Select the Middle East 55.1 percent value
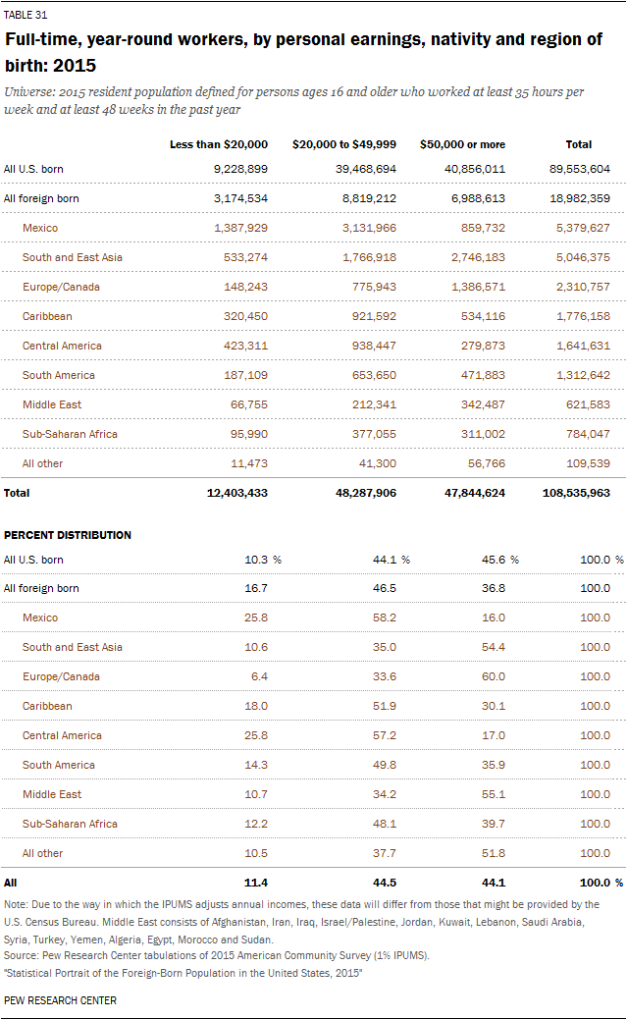Viewport: 627px width, 1020px height. pos(494,794)
